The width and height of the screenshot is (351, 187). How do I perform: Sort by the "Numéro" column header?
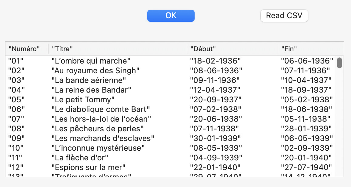(x=24, y=48)
